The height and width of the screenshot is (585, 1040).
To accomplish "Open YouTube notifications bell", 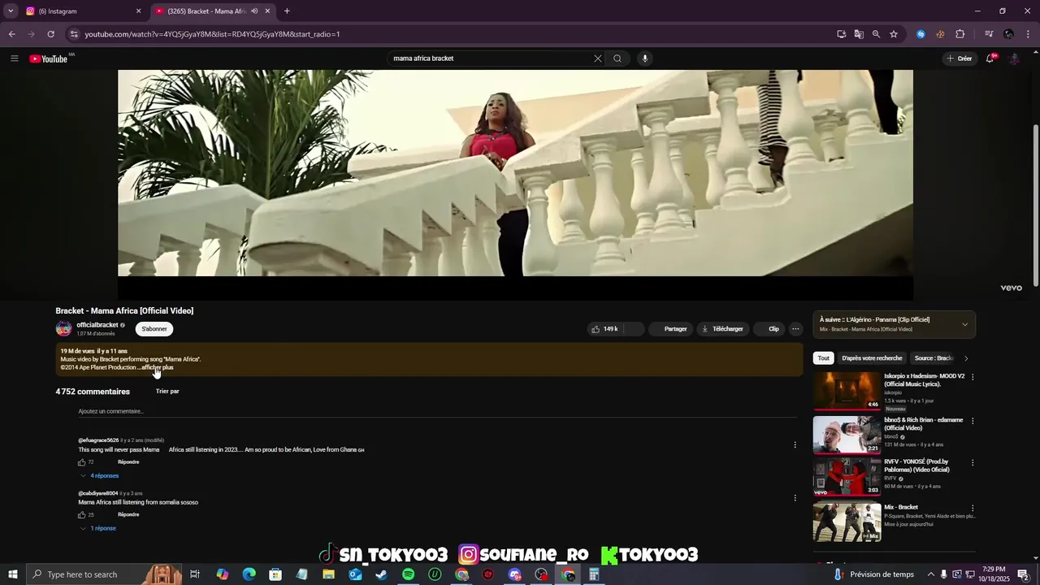I will point(990,58).
